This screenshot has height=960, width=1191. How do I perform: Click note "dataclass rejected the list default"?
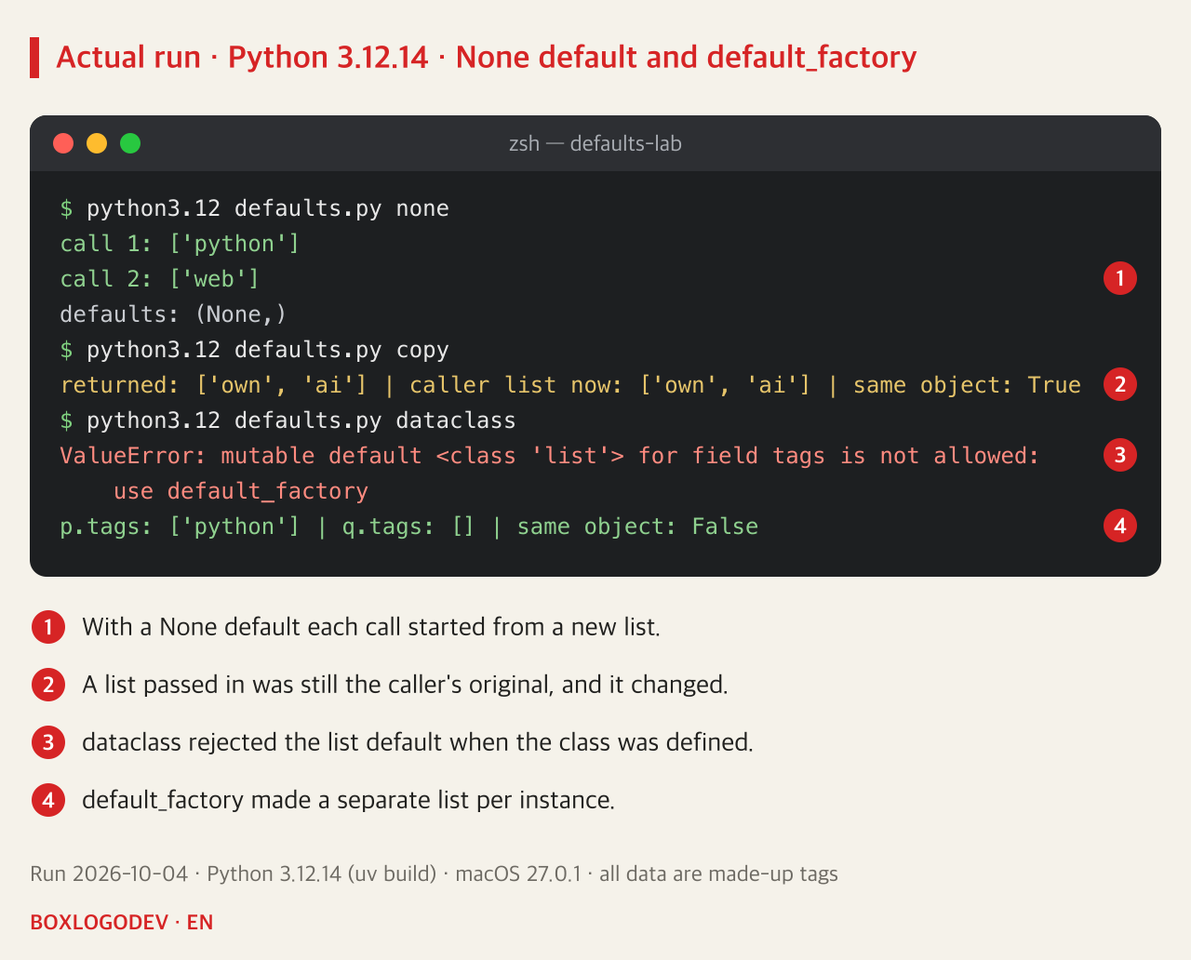tap(418, 742)
